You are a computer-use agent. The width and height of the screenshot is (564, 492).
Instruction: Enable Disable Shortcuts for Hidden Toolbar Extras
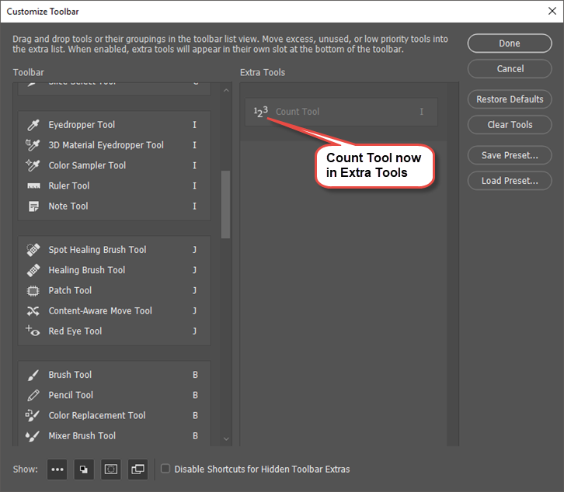(x=165, y=469)
